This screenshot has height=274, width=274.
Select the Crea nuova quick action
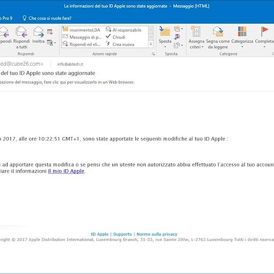[120, 44]
